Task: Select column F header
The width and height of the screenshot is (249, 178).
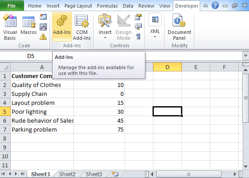Action: pyautogui.click(x=224, y=67)
